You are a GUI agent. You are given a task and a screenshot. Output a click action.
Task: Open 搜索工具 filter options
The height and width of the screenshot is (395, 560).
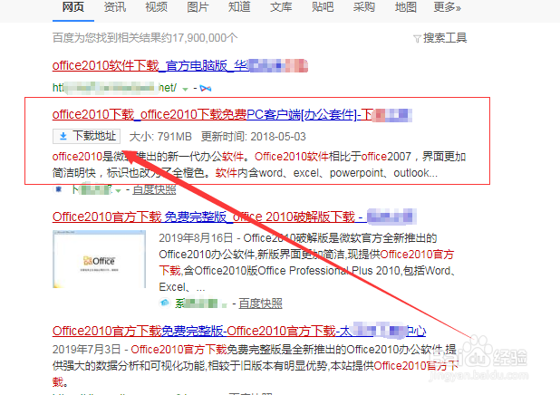[x=445, y=38]
